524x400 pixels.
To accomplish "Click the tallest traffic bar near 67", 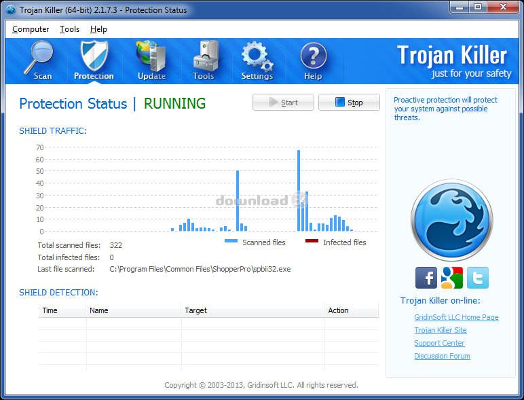I will click(299, 191).
